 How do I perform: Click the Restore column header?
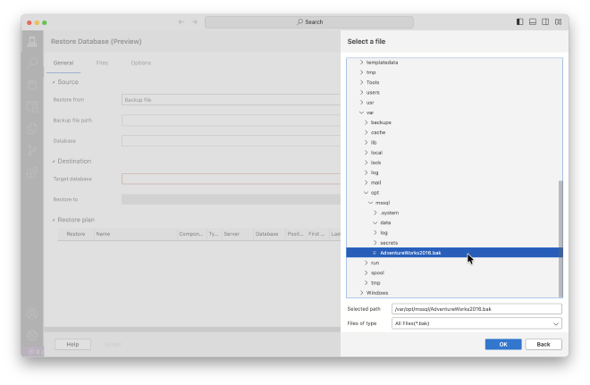(x=76, y=234)
